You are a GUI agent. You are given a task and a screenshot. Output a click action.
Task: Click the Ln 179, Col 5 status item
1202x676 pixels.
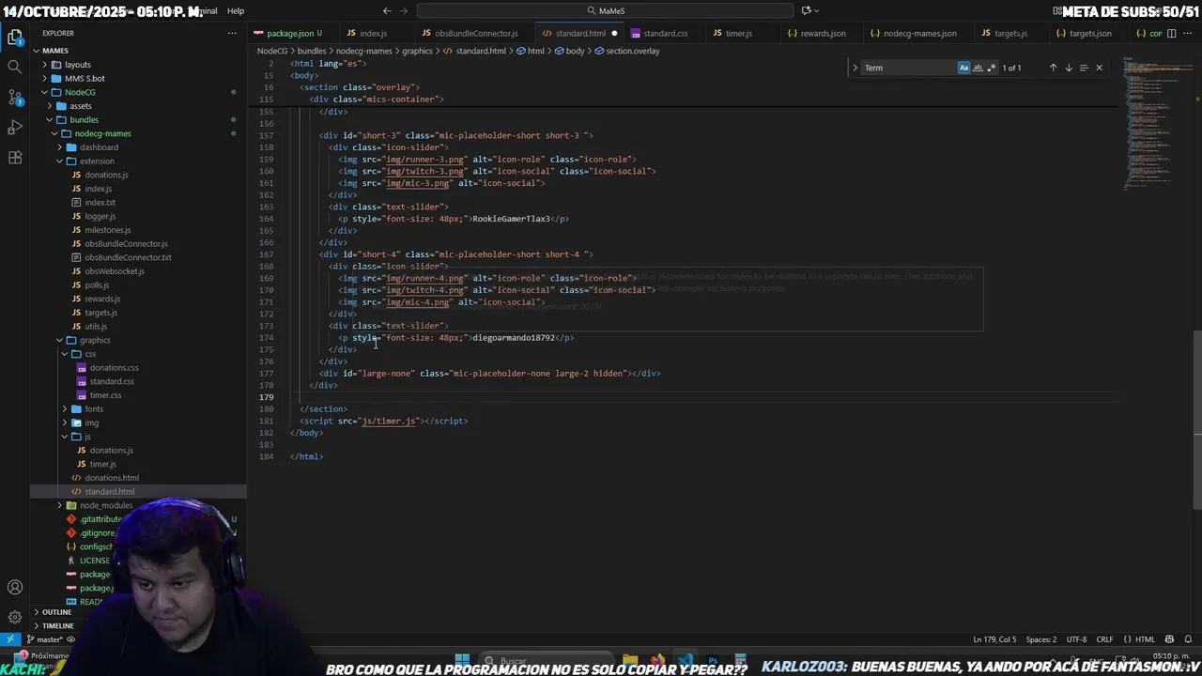(994, 639)
